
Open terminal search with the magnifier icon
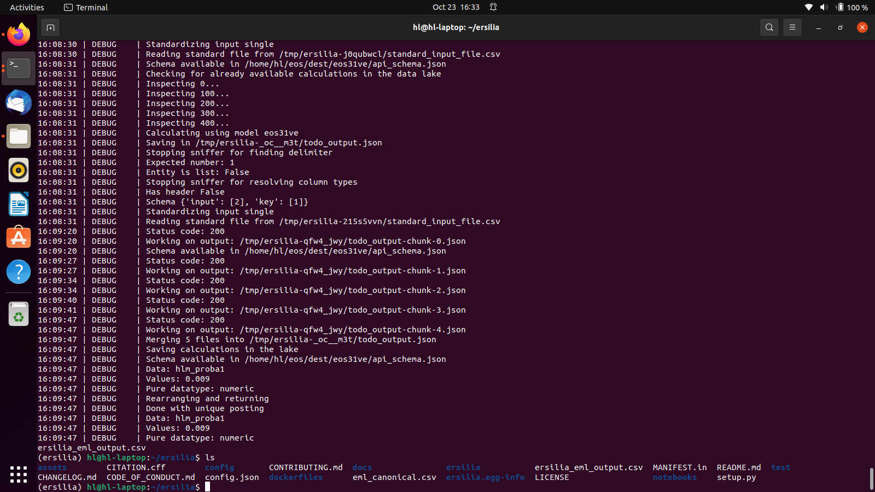click(769, 27)
